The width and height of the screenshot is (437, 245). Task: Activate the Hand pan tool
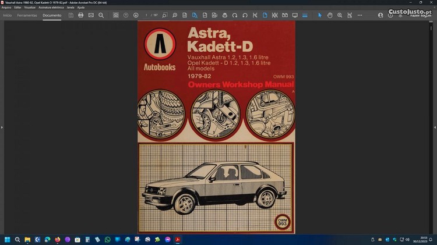pyautogui.click(x=330, y=15)
